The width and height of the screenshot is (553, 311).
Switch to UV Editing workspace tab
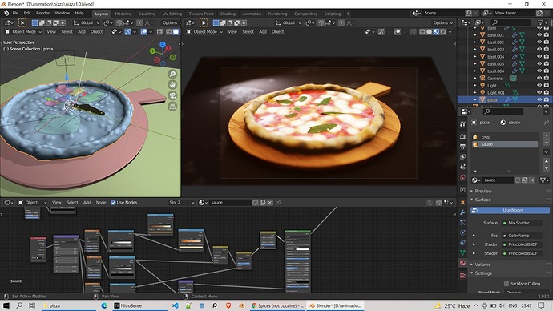click(x=172, y=14)
